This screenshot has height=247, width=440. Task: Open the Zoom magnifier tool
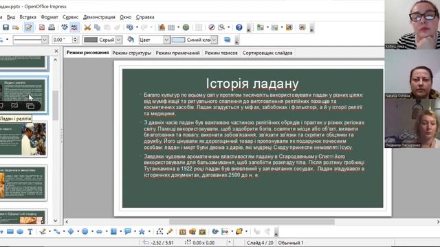[x=221, y=27]
